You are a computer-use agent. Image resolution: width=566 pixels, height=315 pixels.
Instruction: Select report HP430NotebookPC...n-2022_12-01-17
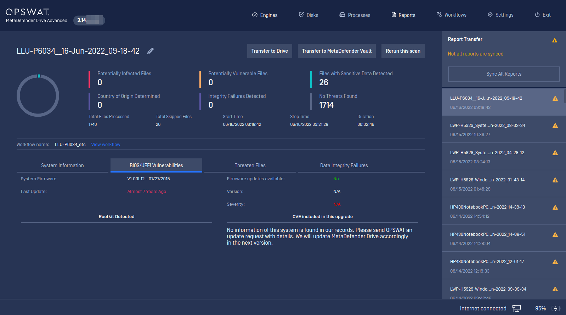(x=503, y=266)
